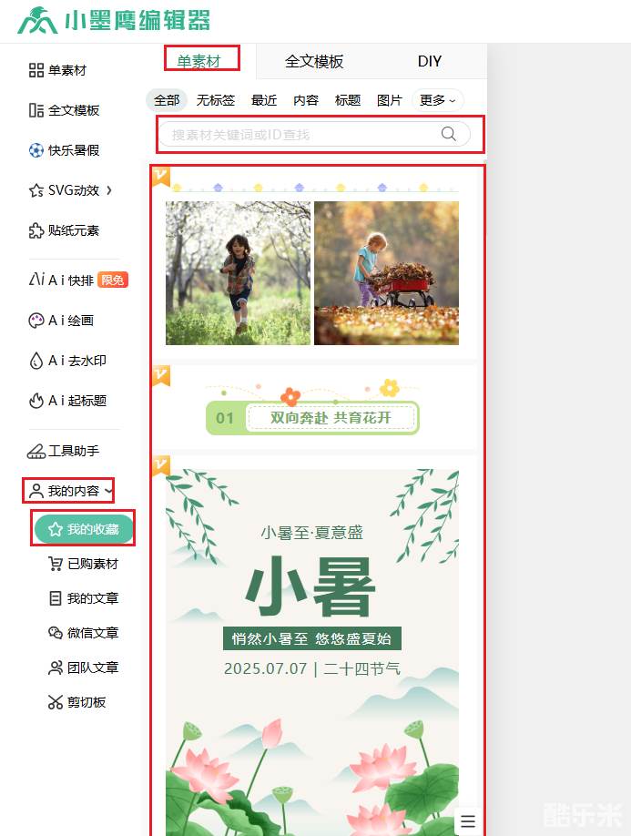Expand the SVG动效 submenu arrow
The height and width of the screenshot is (836, 631).
pyautogui.click(x=109, y=190)
